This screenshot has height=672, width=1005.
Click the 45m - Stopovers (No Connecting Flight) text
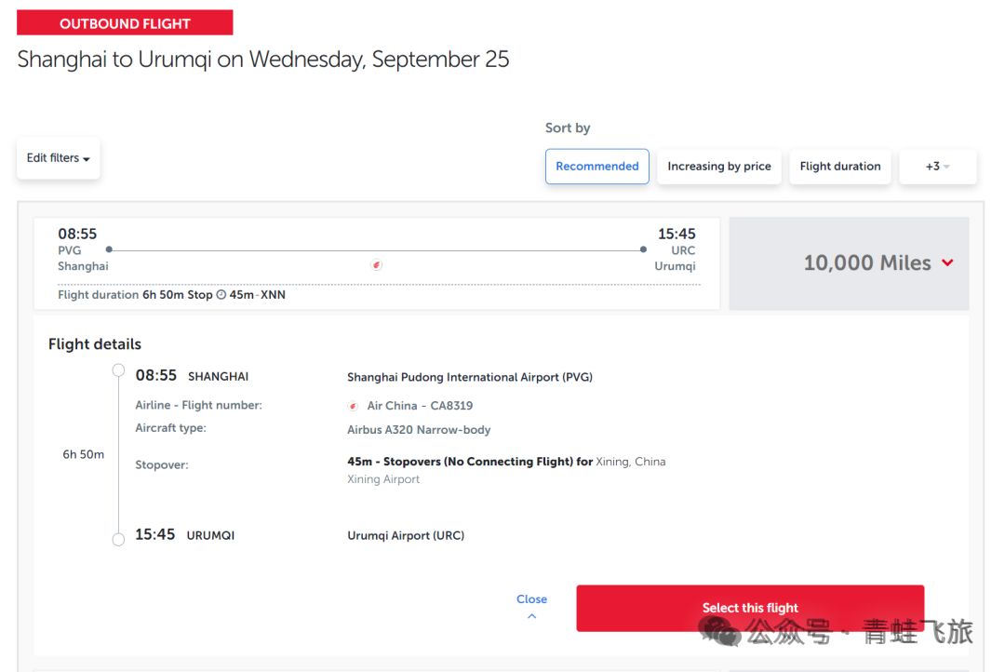470,461
